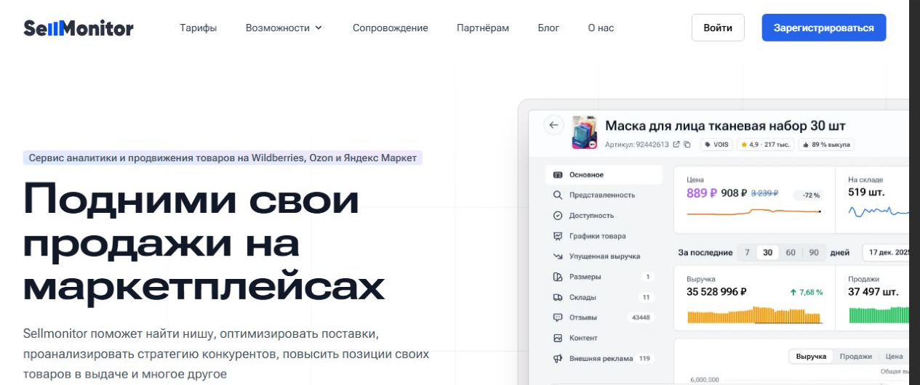Click the purple 889 ₽ price
Image resolution: width=920 pixels, height=385 pixels.
702,193
